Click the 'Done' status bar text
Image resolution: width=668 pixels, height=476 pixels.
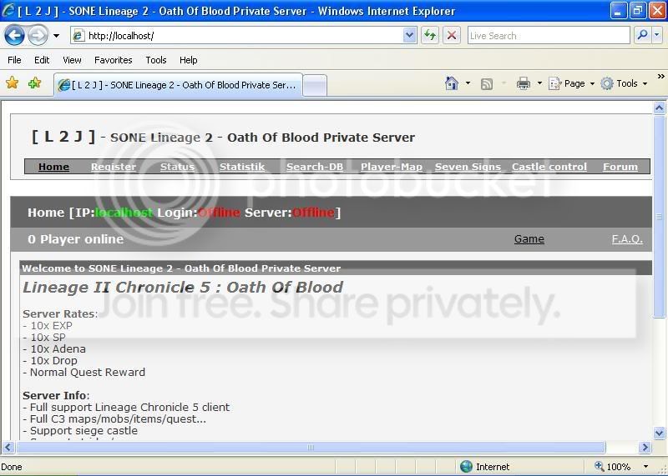[12, 467]
